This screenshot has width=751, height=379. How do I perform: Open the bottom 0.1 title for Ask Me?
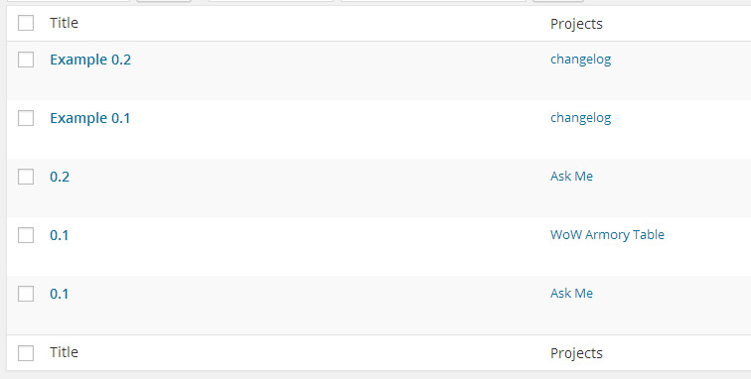pos(60,294)
